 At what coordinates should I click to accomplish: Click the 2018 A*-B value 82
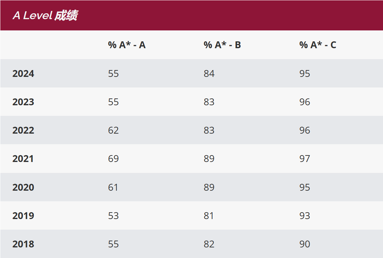(x=209, y=244)
